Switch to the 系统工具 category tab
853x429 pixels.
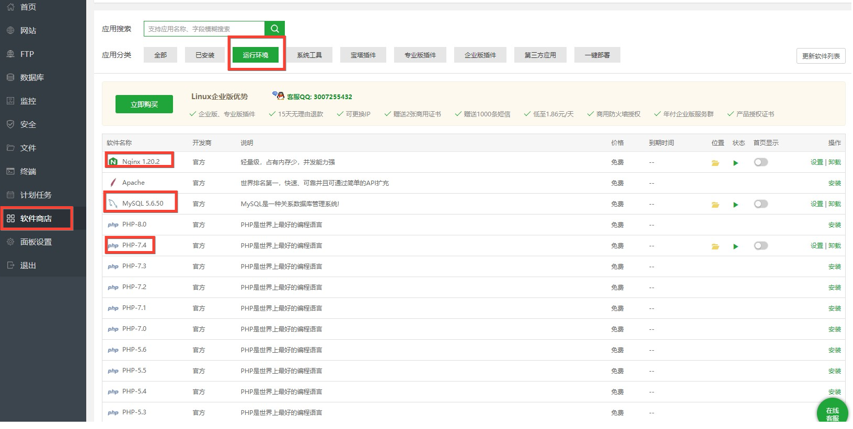point(309,55)
